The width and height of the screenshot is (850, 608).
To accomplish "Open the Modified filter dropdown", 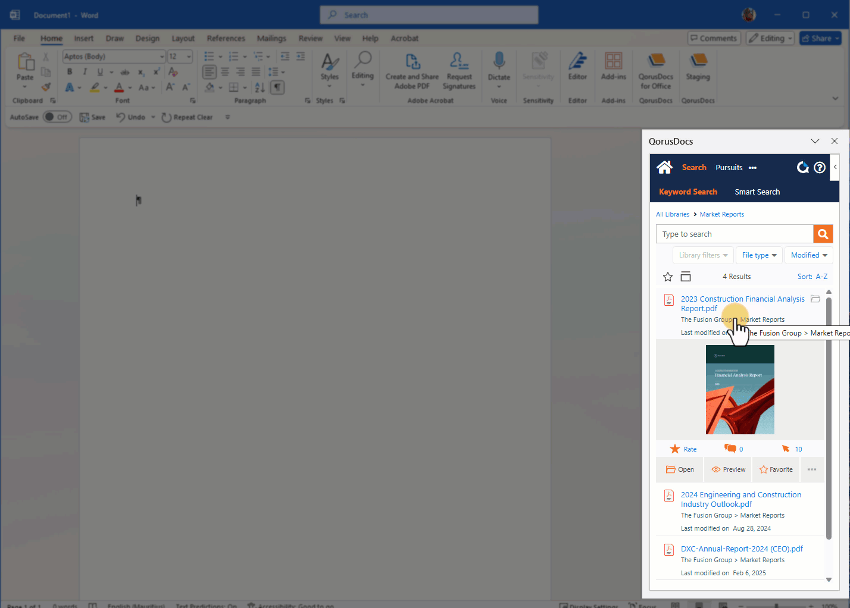I will 809,255.
